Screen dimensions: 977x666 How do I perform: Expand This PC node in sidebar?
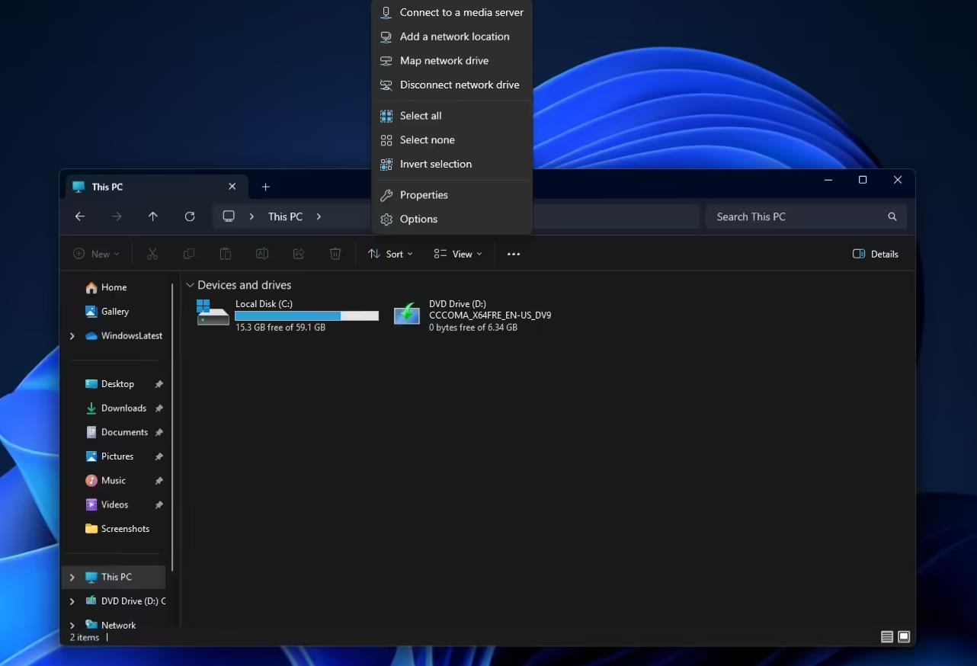pos(72,577)
